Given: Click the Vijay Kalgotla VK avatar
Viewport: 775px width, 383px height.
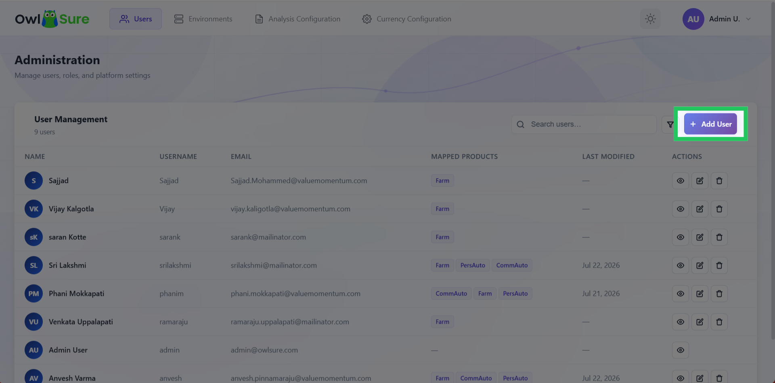Looking at the screenshot, I should click(34, 209).
